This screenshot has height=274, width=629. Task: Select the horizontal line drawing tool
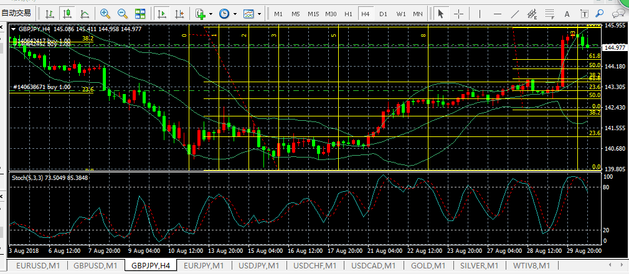[498, 14]
